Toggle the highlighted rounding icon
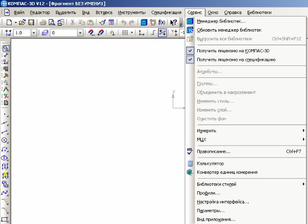 [x=163, y=33]
